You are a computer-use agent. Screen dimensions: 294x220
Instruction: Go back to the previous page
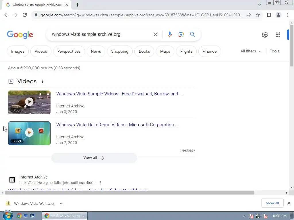pos(6,15)
